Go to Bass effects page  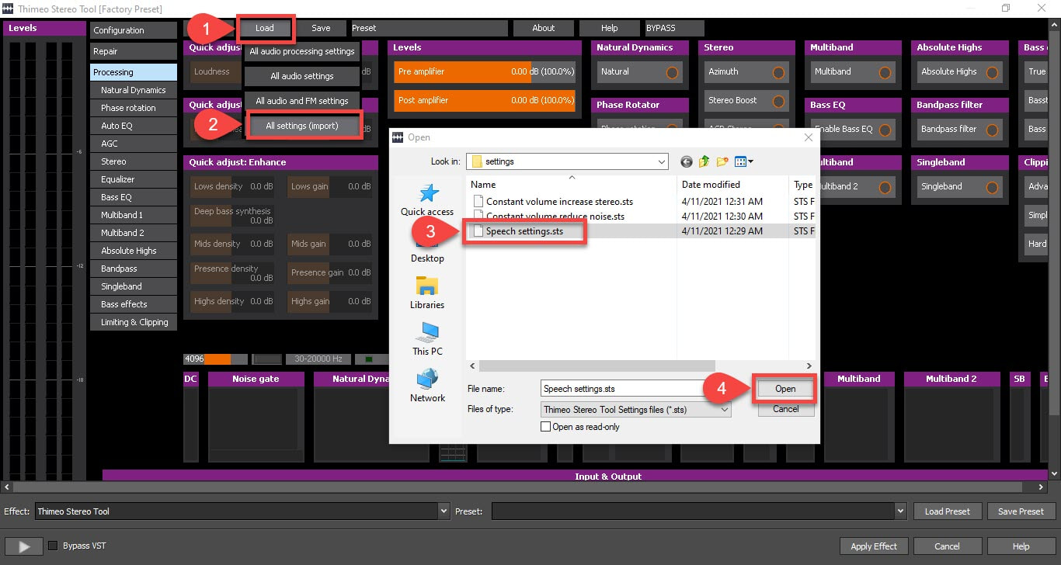pos(134,304)
